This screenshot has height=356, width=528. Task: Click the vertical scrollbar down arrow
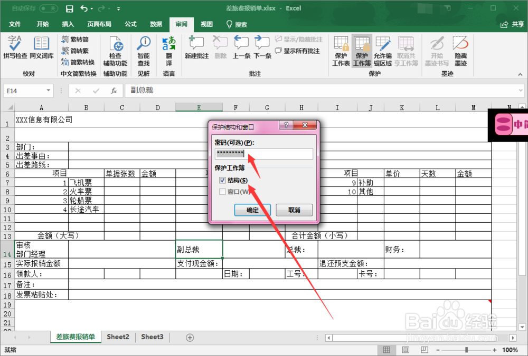(x=522, y=327)
